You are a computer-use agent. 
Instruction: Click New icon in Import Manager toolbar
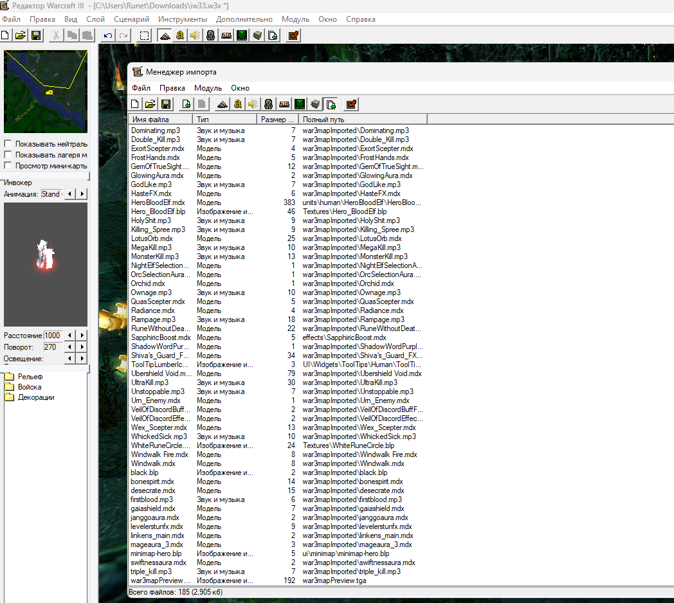point(135,104)
